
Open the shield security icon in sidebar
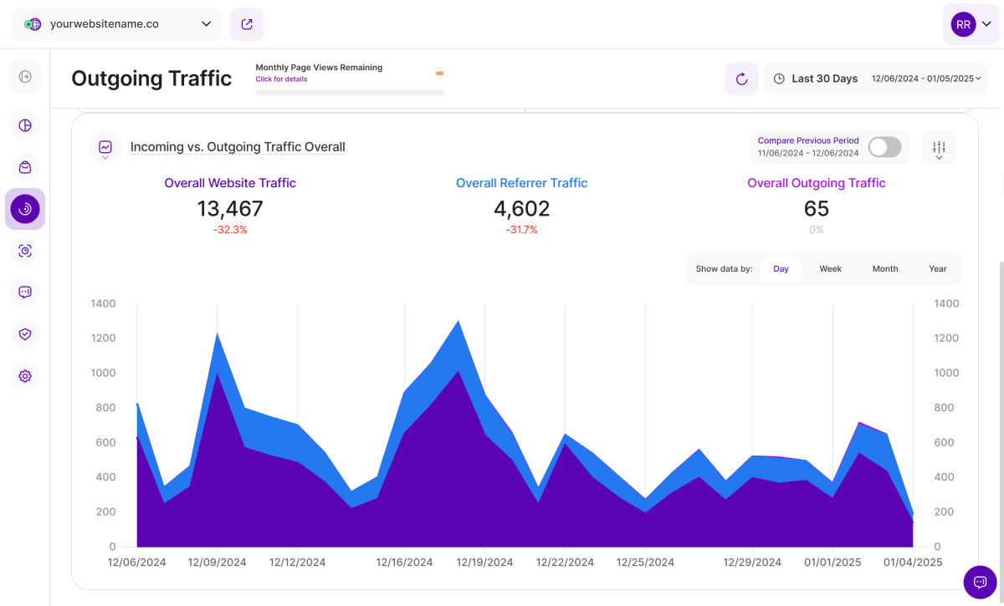pos(25,334)
